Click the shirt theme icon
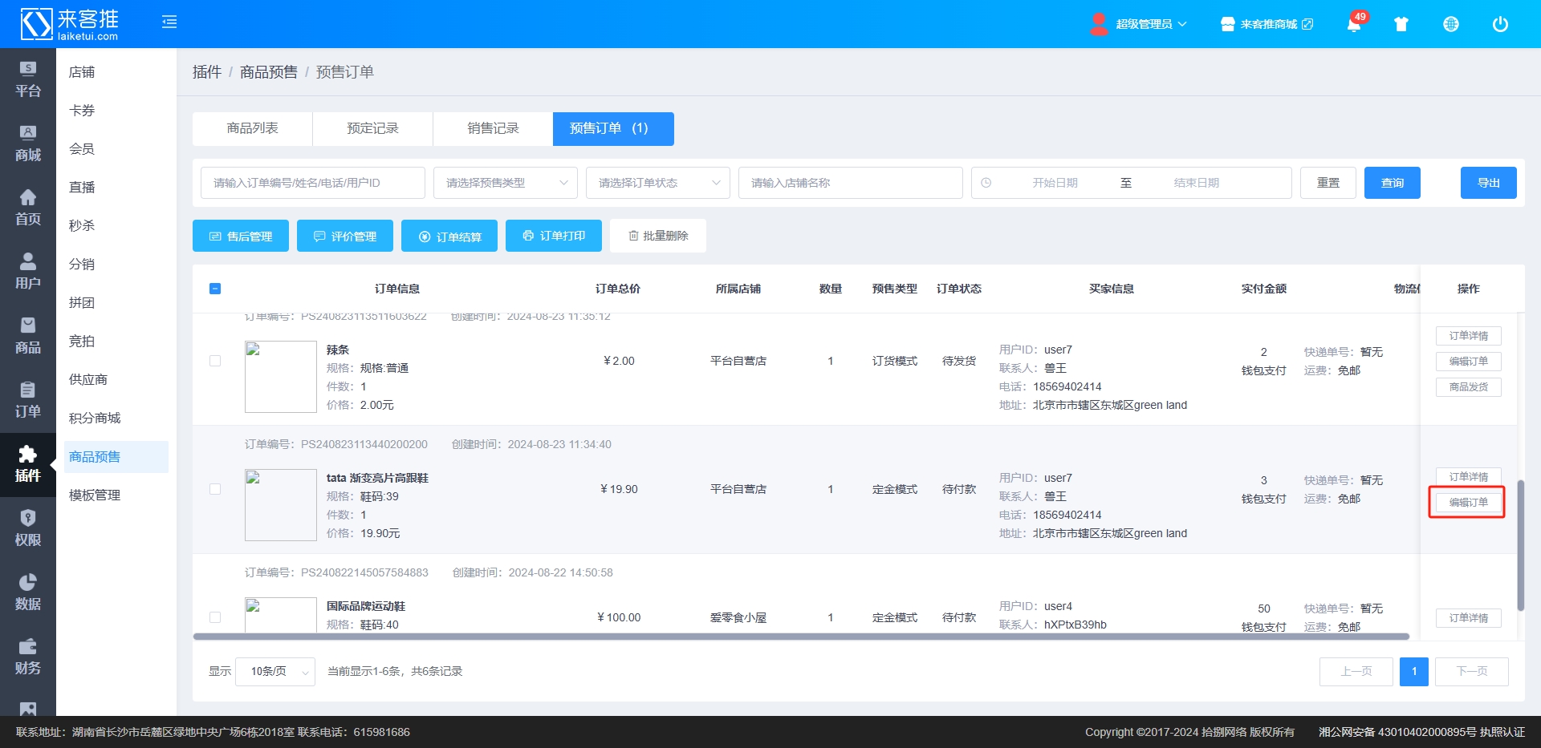The height and width of the screenshot is (748, 1541). coord(1401,24)
